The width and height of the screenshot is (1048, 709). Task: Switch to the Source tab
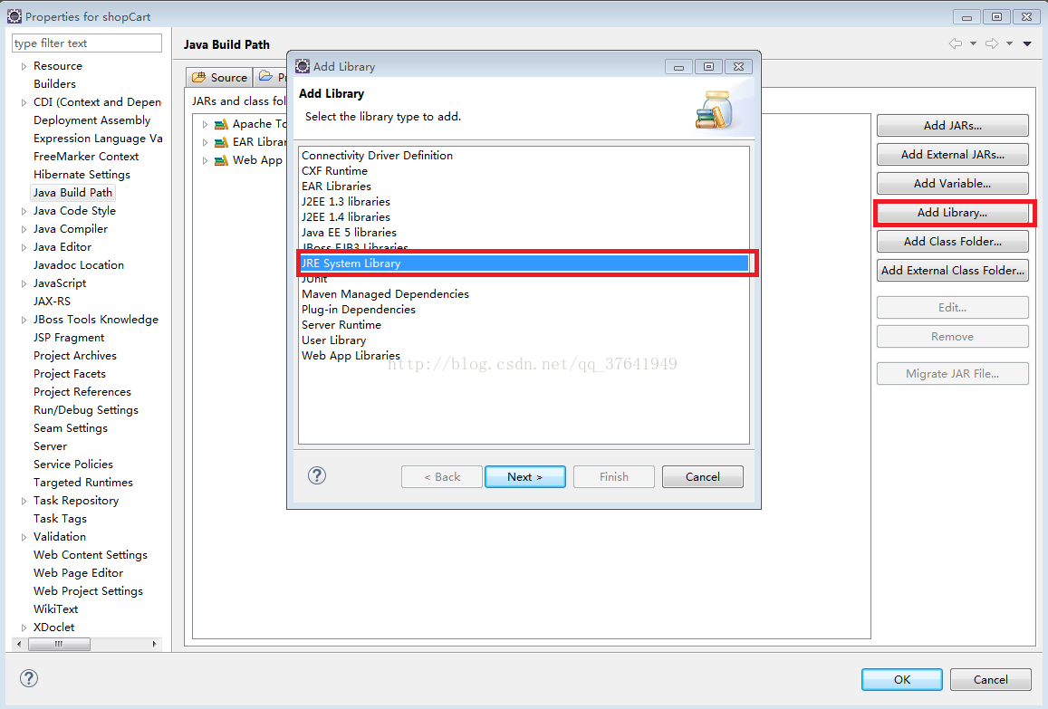pyautogui.click(x=220, y=78)
